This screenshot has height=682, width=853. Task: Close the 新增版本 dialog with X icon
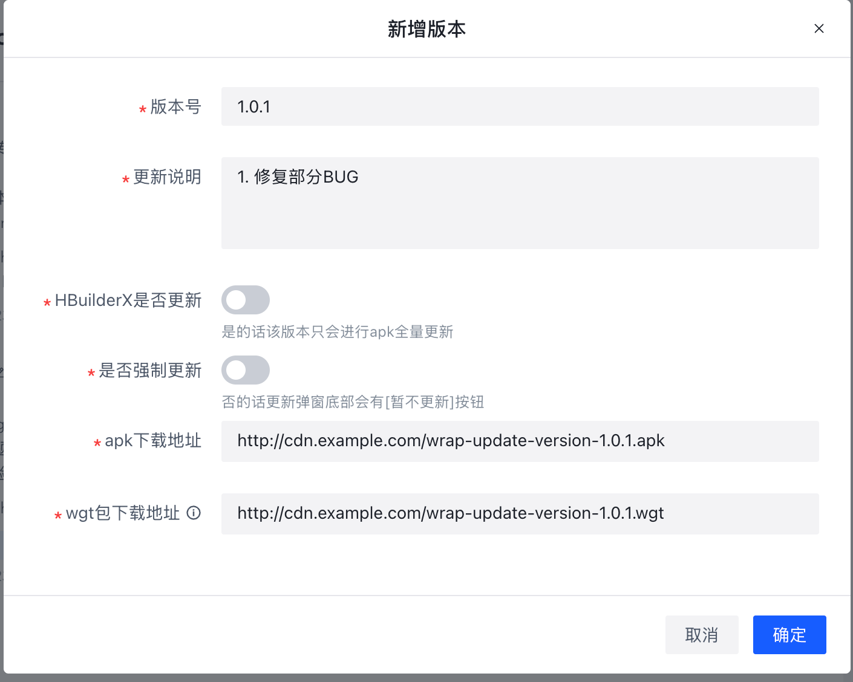click(819, 28)
